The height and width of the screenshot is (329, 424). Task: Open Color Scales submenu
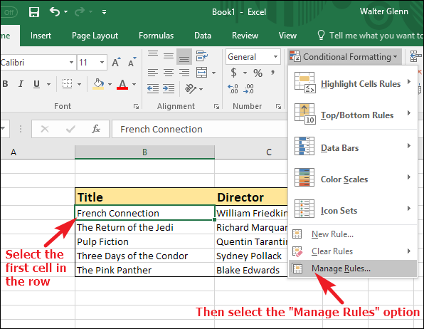point(353,178)
